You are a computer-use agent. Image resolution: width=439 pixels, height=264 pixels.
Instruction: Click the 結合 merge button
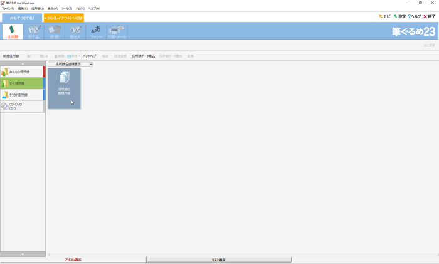(x=105, y=56)
